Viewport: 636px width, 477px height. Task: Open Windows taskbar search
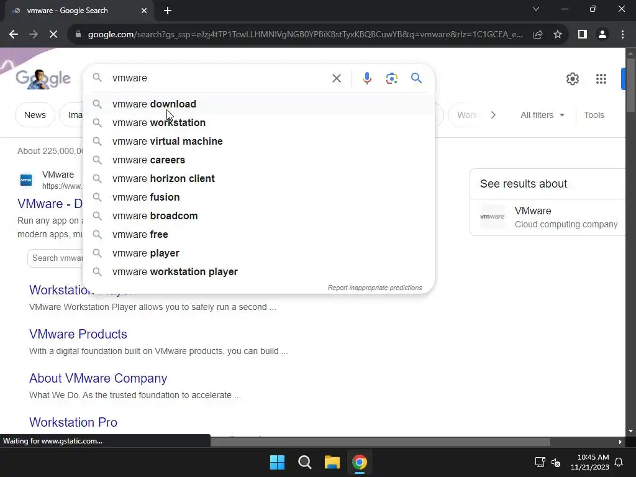pyautogui.click(x=304, y=462)
